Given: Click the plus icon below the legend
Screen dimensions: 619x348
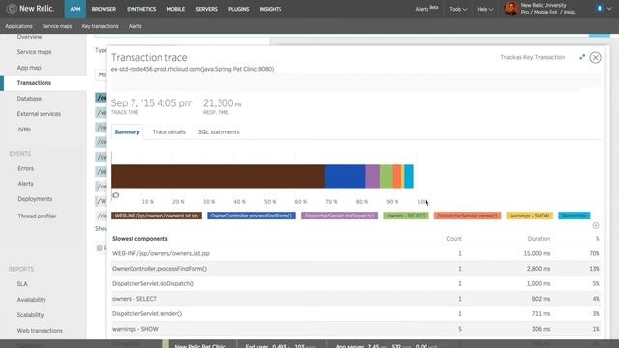Looking at the screenshot, I should tap(596, 225).
